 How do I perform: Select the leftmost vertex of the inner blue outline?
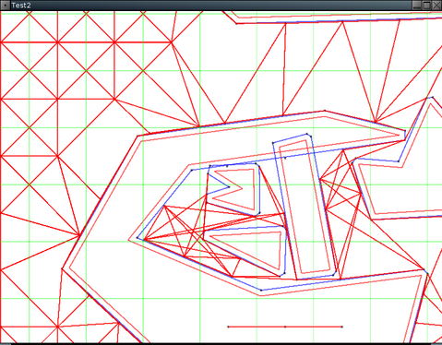click(137, 238)
